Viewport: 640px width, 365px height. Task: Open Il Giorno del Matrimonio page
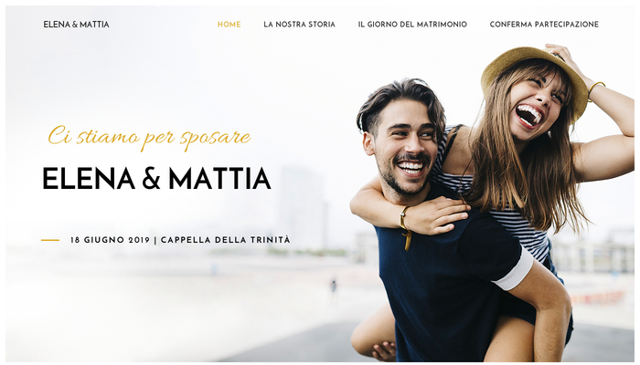[x=412, y=25]
